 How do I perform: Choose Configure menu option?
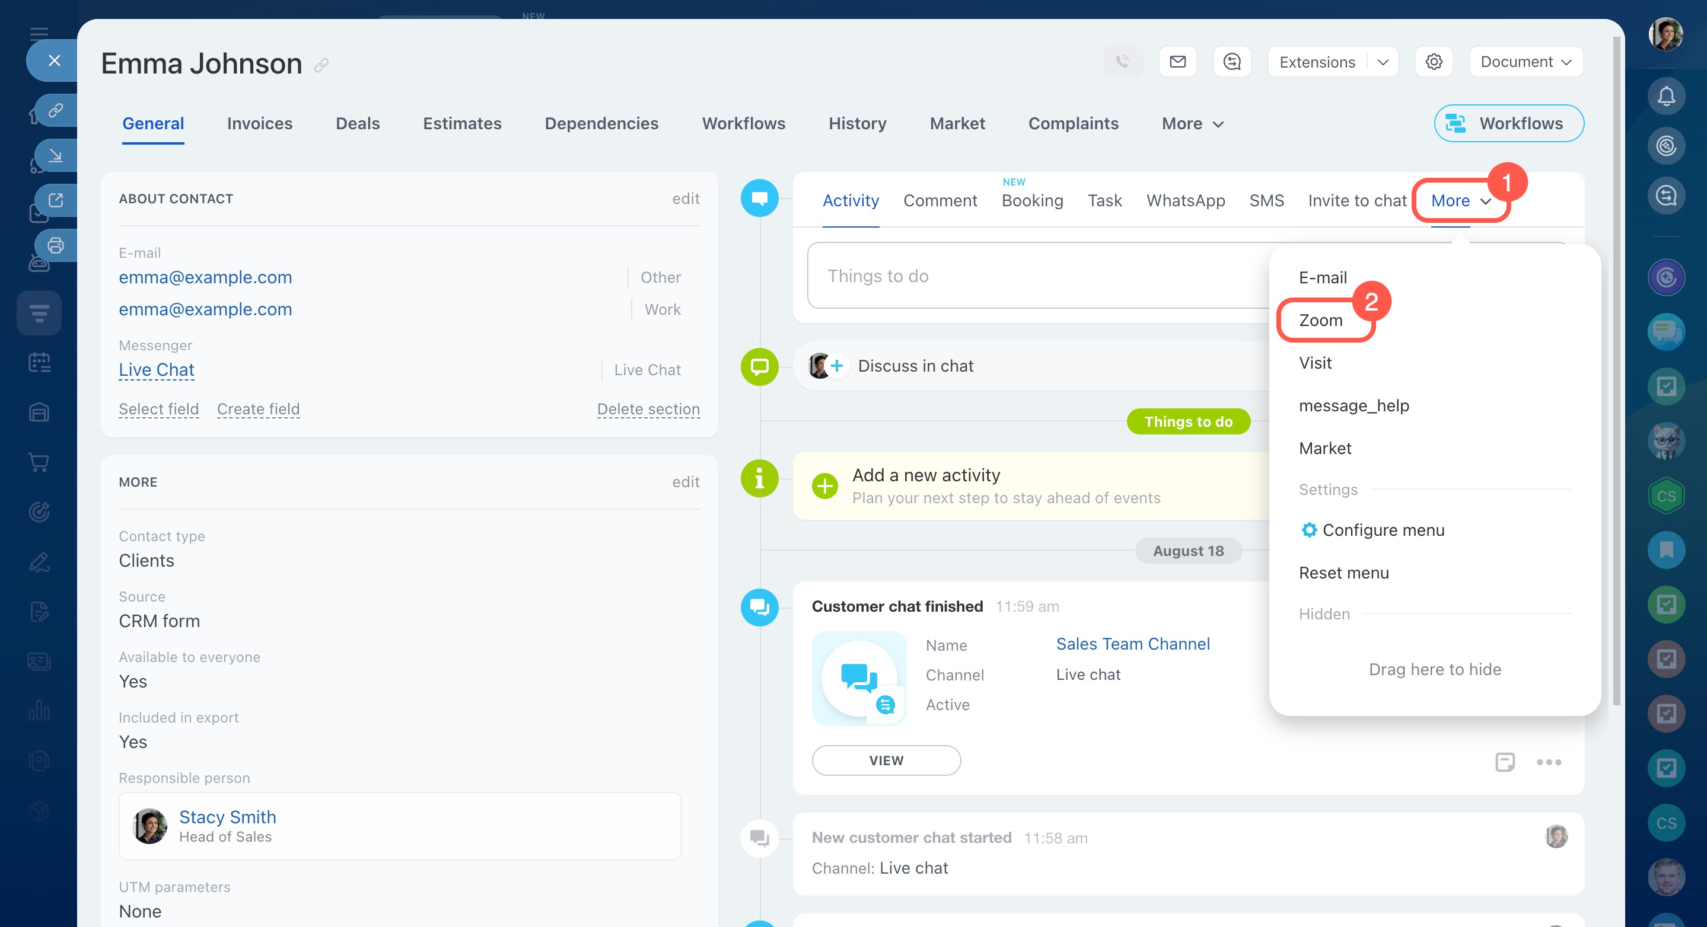(x=1383, y=530)
